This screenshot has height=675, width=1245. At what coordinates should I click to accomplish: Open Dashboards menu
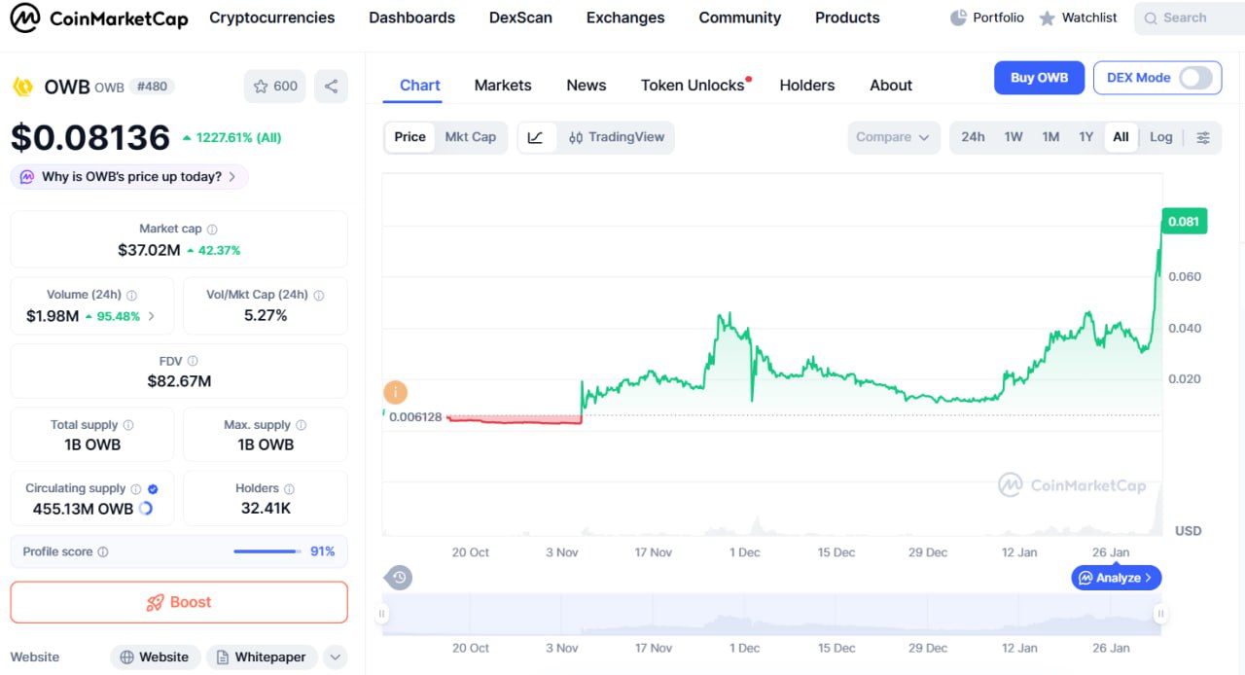(x=411, y=18)
